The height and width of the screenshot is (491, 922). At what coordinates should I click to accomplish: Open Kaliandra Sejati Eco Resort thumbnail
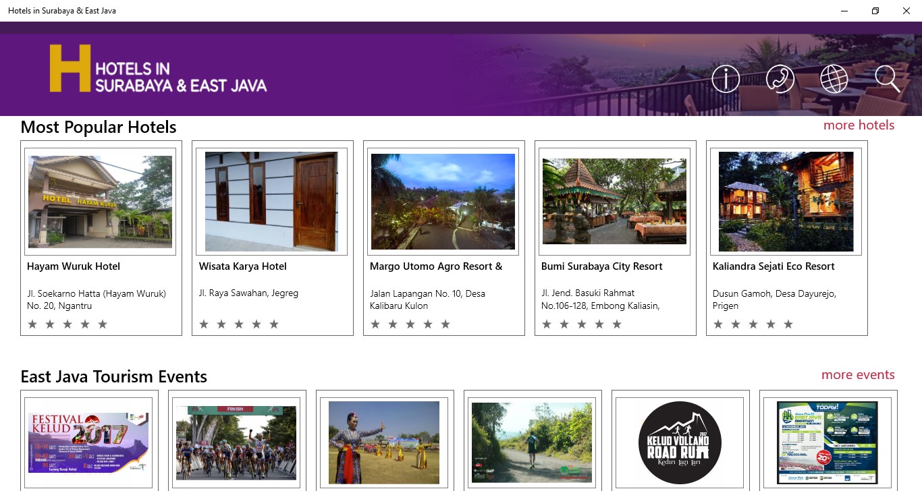(x=786, y=202)
